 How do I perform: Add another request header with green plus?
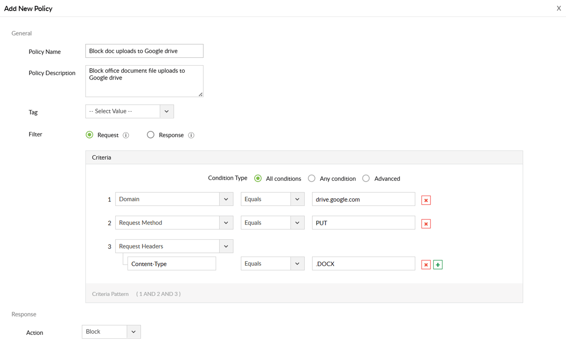point(438,265)
